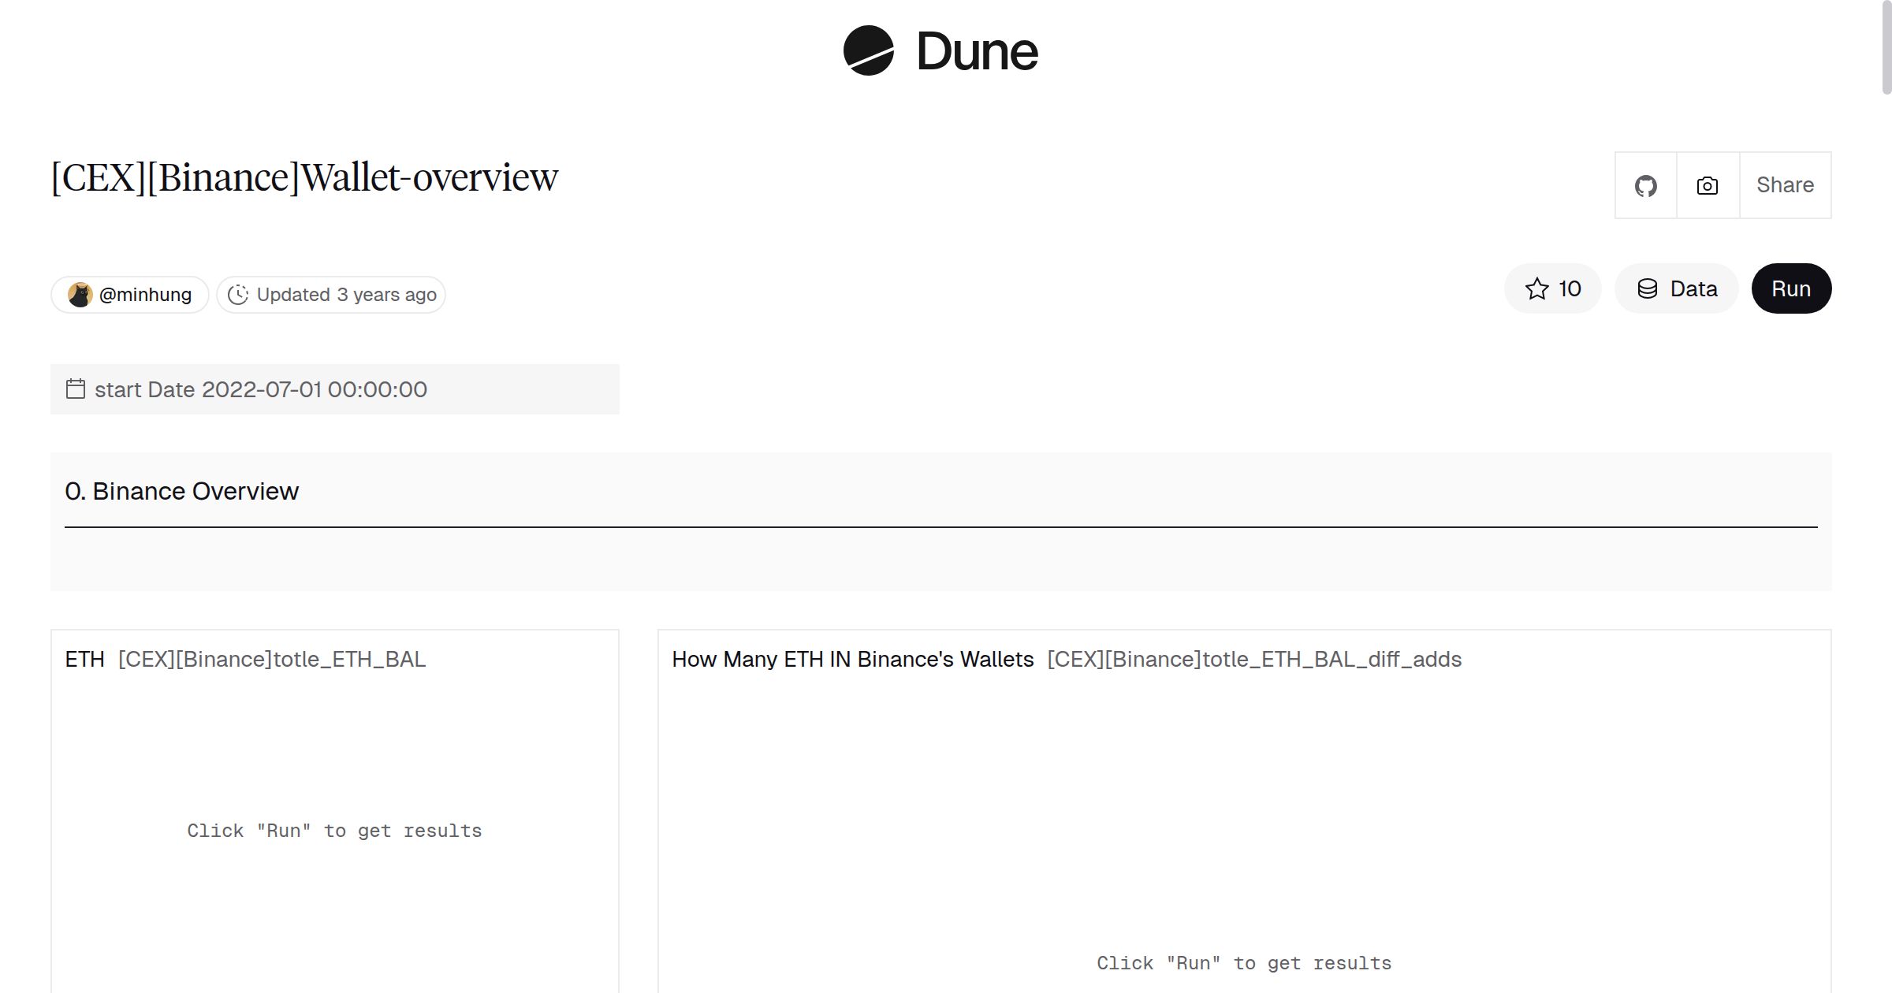Open the Share dialog
This screenshot has height=993, width=1892.
tap(1785, 185)
